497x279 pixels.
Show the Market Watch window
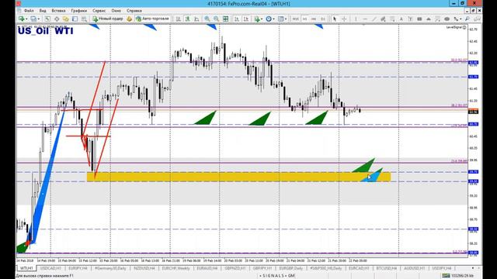pos(47,19)
